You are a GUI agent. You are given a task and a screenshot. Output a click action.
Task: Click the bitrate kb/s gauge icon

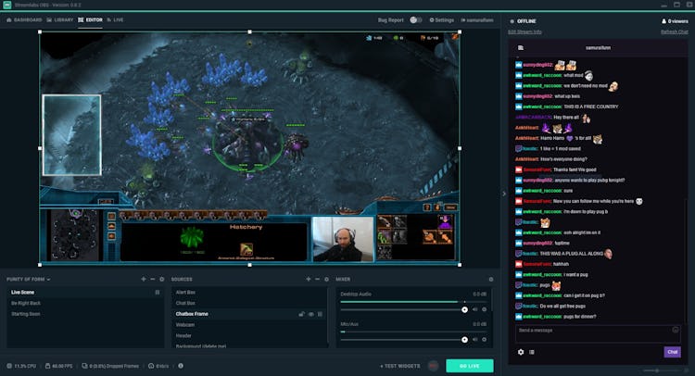(151, 366)
